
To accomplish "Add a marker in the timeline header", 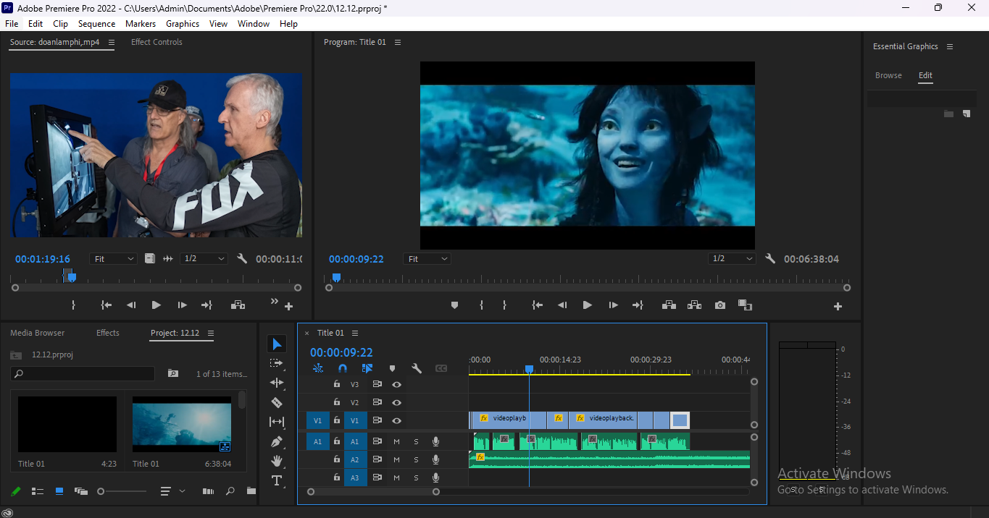I will 392,368.
